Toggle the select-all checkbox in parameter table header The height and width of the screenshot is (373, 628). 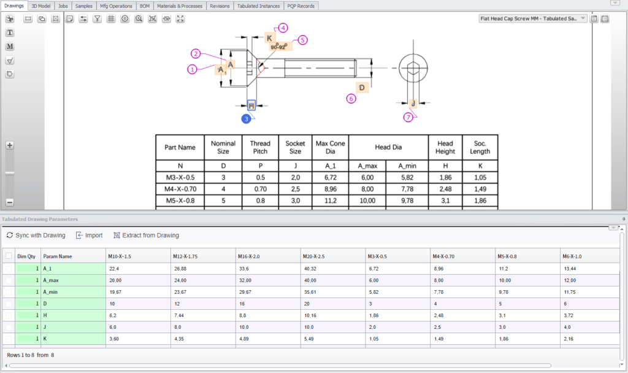[8, 256]
